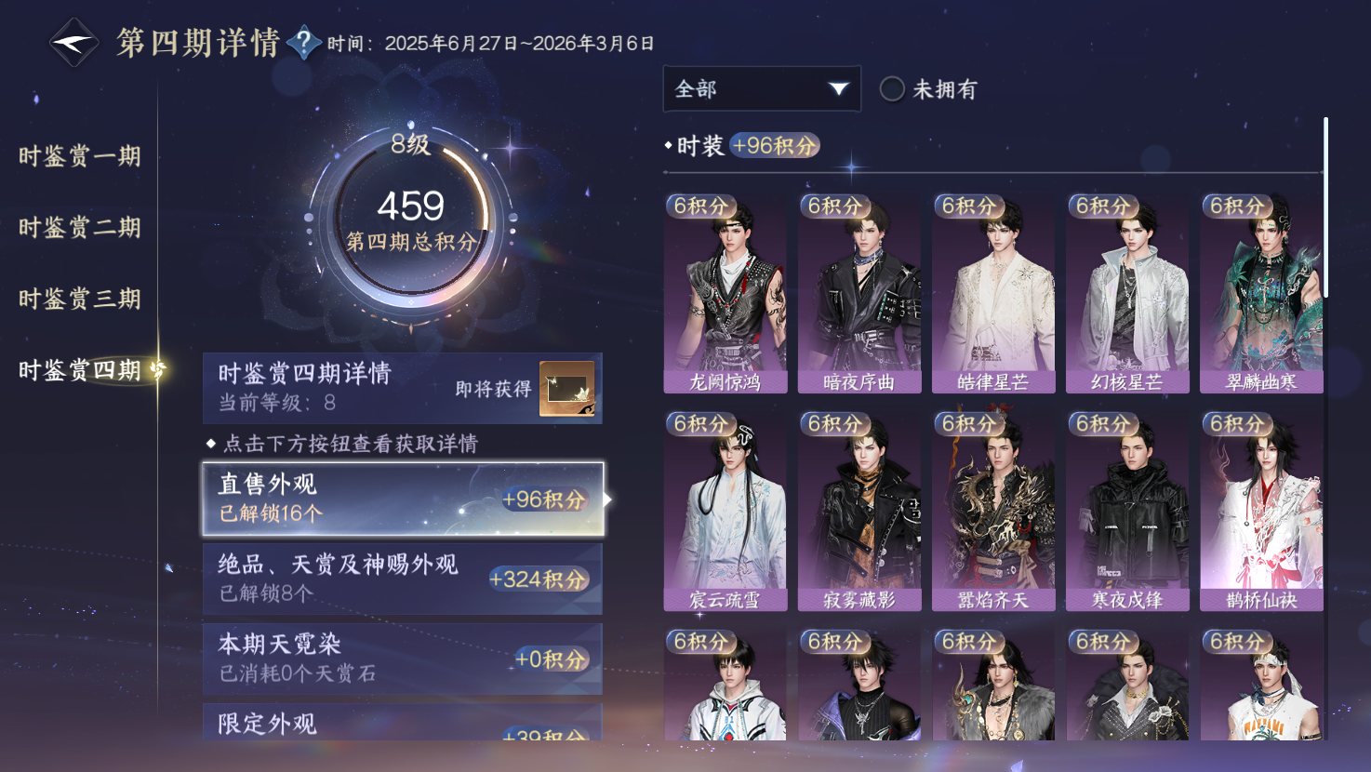The image size is (1371, 772).
Task: Choose the 嚣焰齐天 outfit card
Action: [993, 511]
